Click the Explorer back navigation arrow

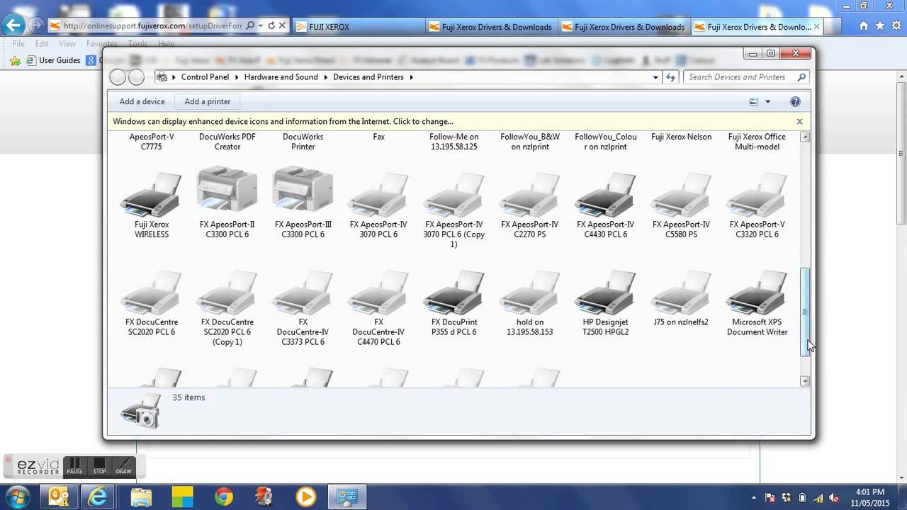pyautogui.click(x=118, y=77)
